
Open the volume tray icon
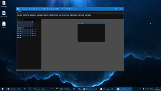click(148, 89)
